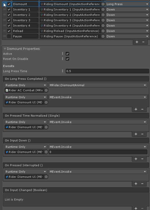Click the Long Press Time value field
Viewport: 150px width, 210px height.
[107, 71]
